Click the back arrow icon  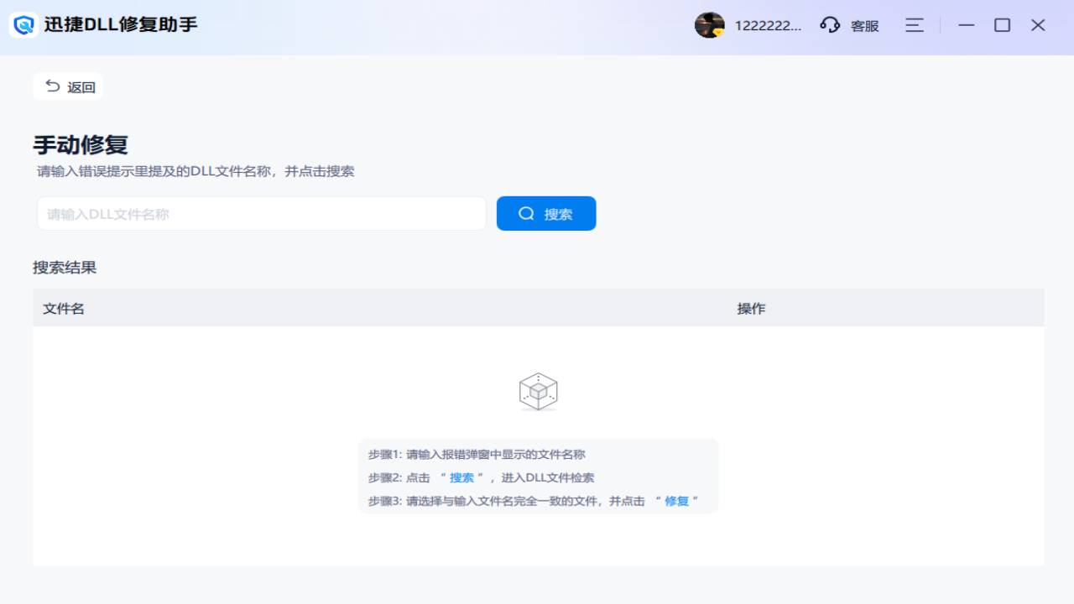click(53, 86)
